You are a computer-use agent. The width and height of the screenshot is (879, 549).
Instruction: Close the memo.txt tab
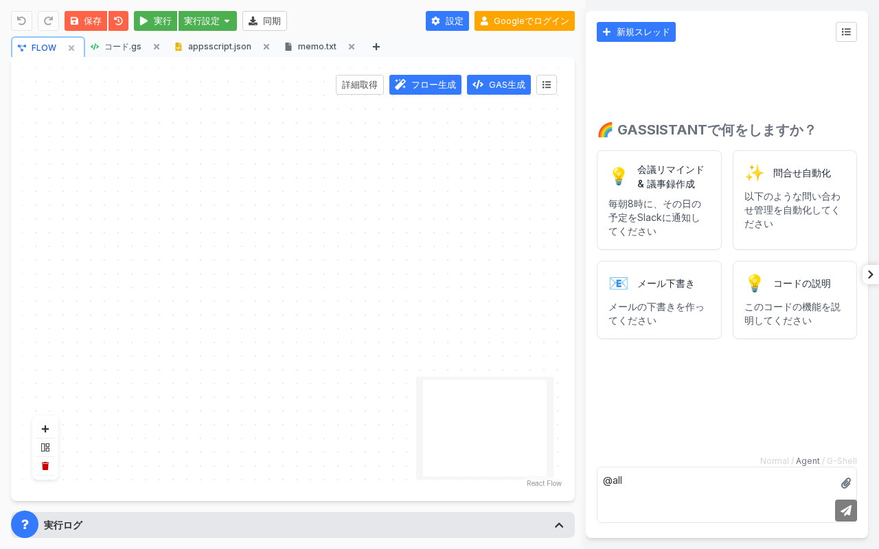[352, 47]
